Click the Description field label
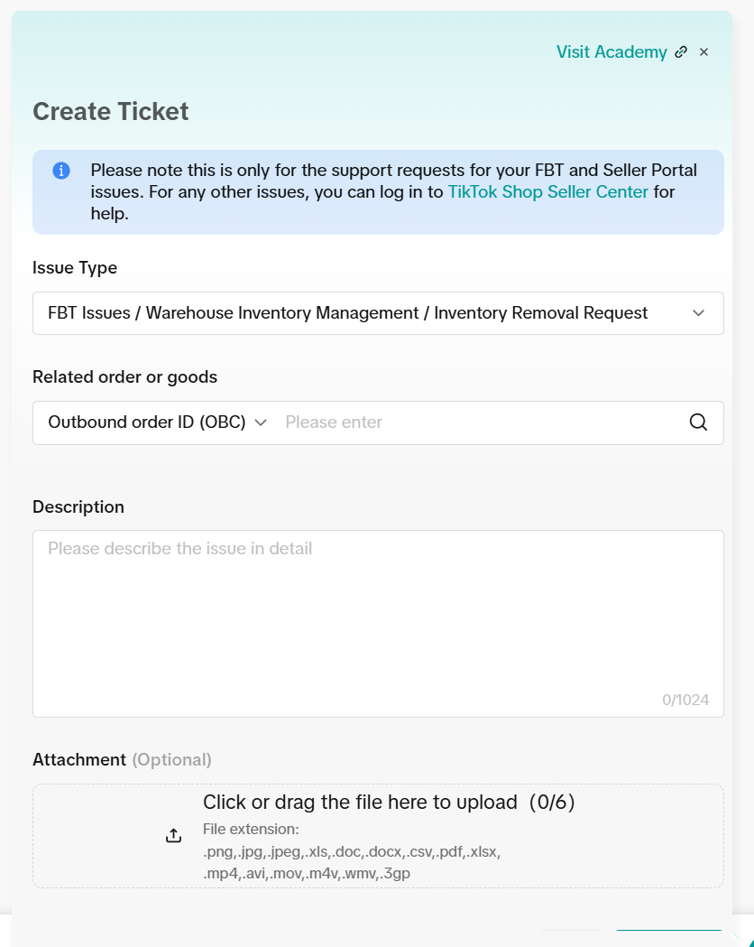 tap(78, 507)
